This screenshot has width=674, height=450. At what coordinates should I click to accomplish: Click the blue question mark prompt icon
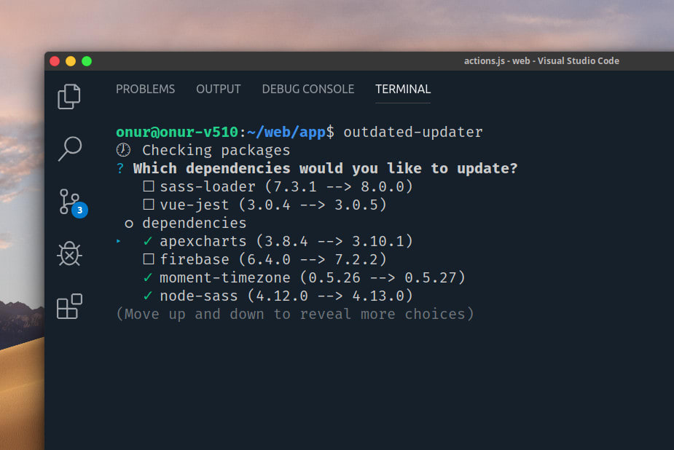point(120,168)
